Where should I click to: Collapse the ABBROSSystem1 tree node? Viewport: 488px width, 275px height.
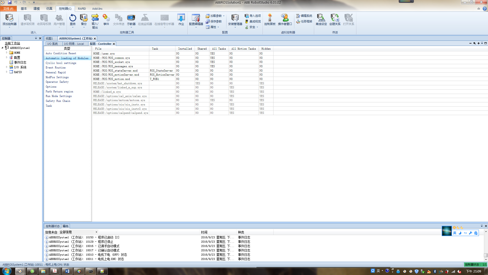(x=3, y=48)
